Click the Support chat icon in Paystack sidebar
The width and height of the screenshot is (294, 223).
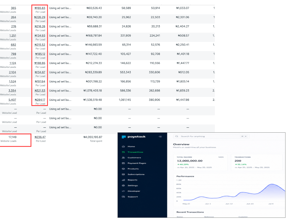click(x=123, y=197)
